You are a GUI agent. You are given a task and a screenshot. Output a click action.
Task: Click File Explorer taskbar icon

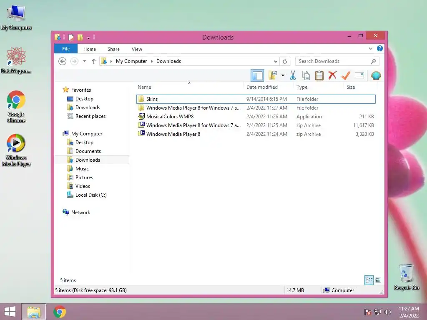(34, 312)
